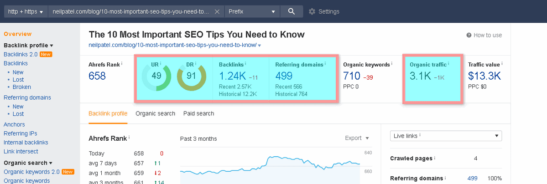The width and height of the screenshot is (547, 184).
Task: Click the info icon next to Ahrefs Rank metric
Action: tap(122, 64)
